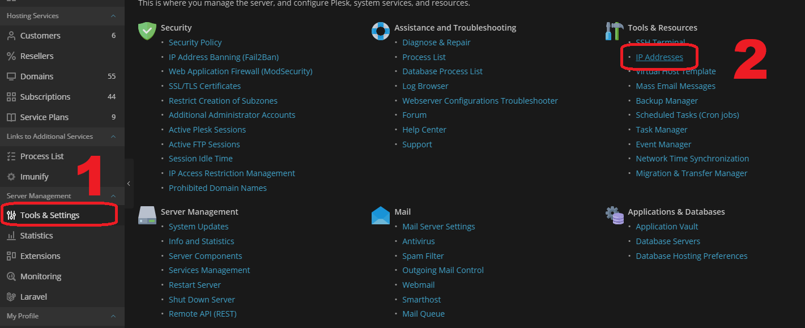Open the Mail Server Settings link
805x328 pixels.
[x=438, y=227]
